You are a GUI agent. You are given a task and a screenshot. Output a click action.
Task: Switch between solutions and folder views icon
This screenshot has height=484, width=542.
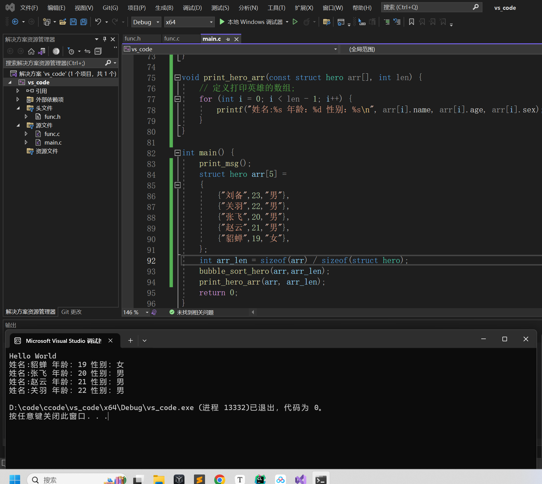[x=42, y=51]
